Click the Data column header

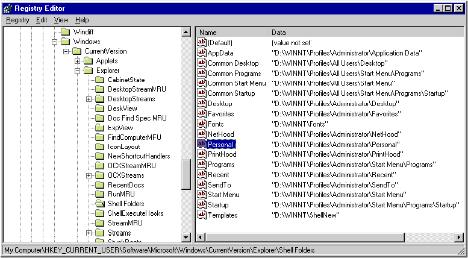(361, 32)
